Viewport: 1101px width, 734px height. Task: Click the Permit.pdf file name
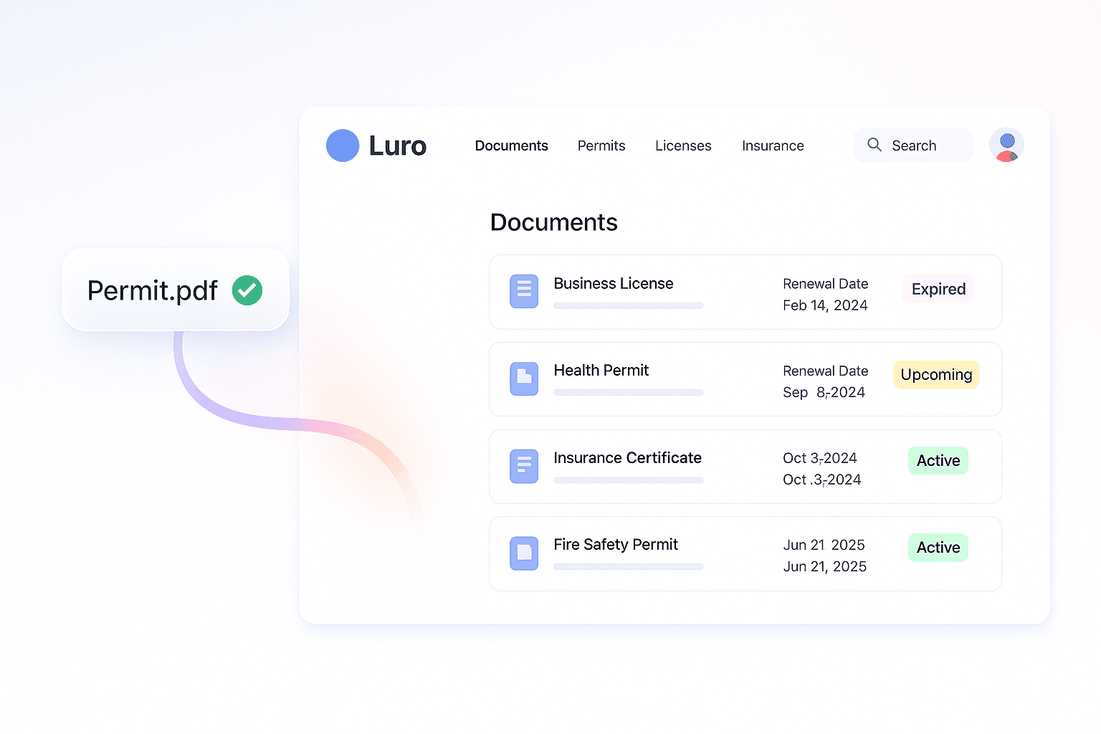click(152, 290)
